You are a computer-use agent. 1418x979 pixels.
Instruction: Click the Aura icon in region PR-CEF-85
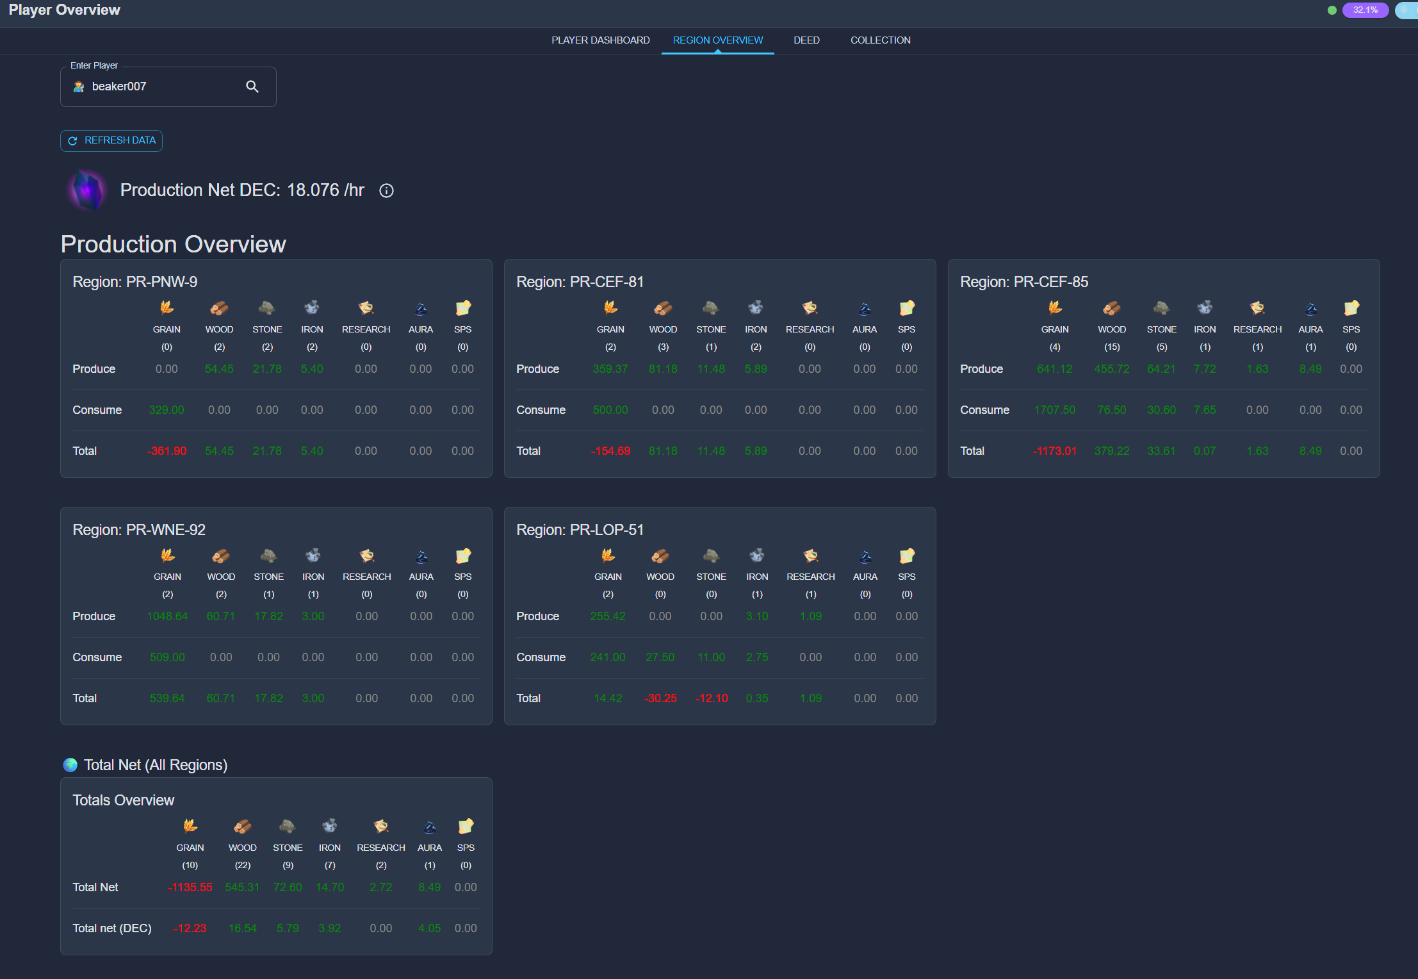[1310, 309]
